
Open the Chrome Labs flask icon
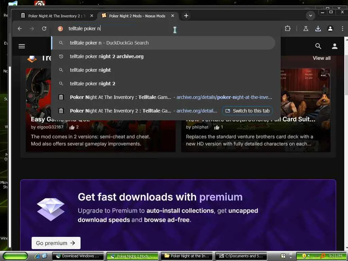[x=306, y=29]
